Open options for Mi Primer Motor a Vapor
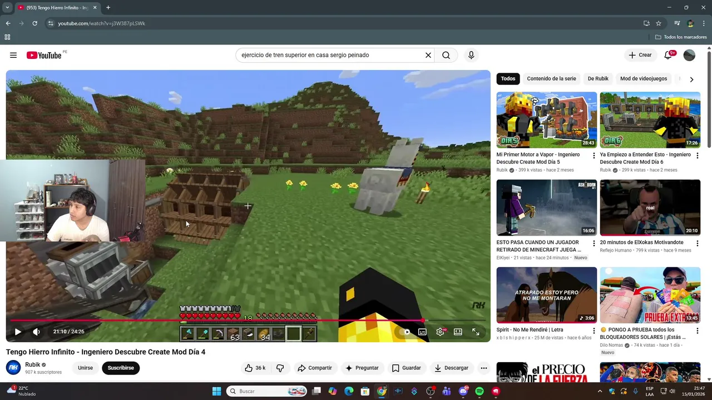Image resolution: width=712 pixels, height=400 pixels. pos(594,156)
